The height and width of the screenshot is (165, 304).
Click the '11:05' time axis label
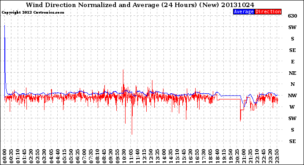pyautogui.click(x=131, y=156)
